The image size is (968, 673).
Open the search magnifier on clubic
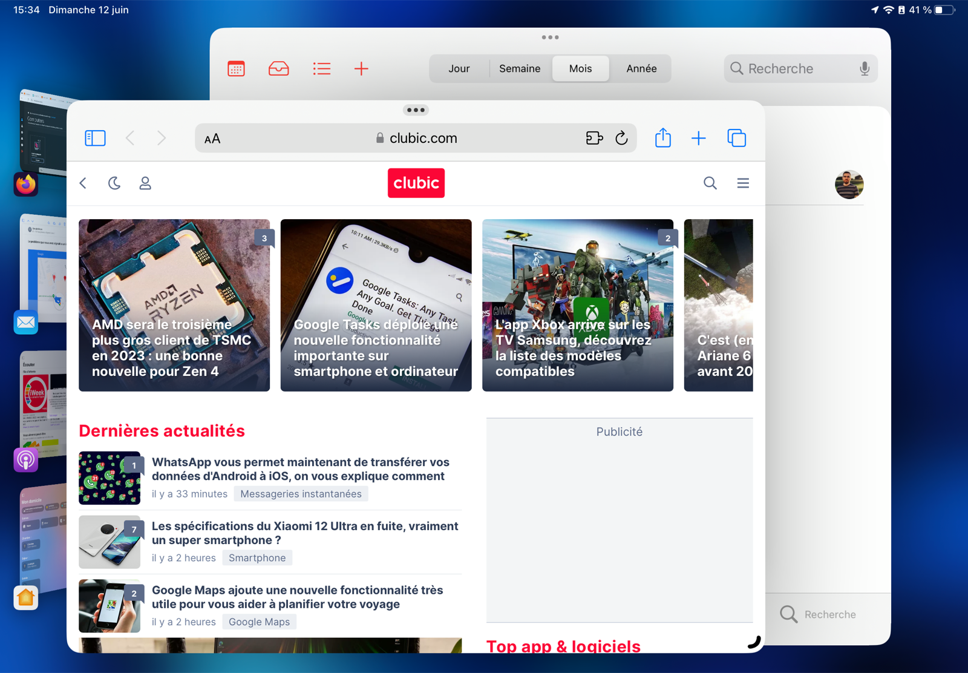[710, 183]
